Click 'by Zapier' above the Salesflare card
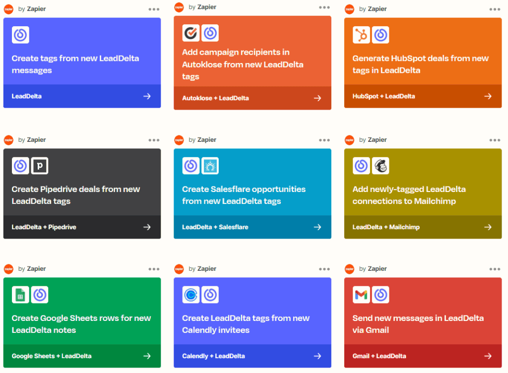 [202, 139]
